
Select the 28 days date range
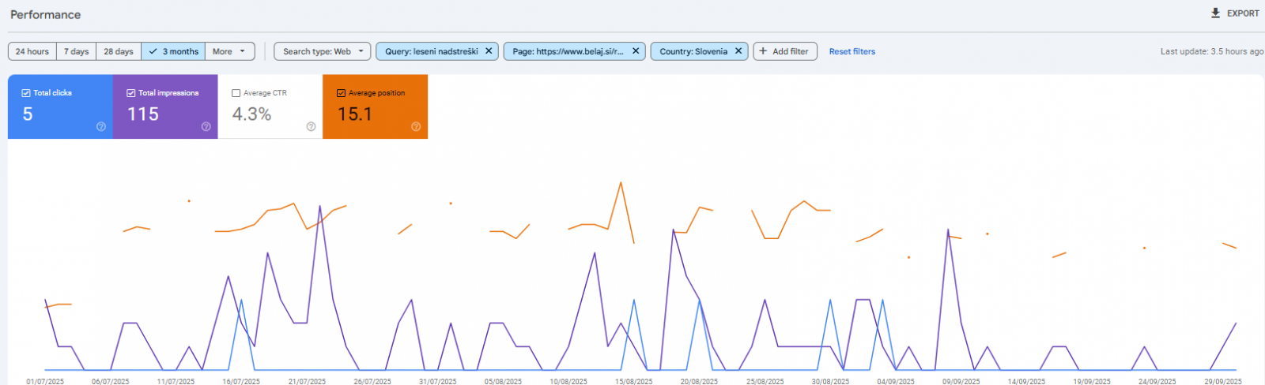click(x=119, y=51)
